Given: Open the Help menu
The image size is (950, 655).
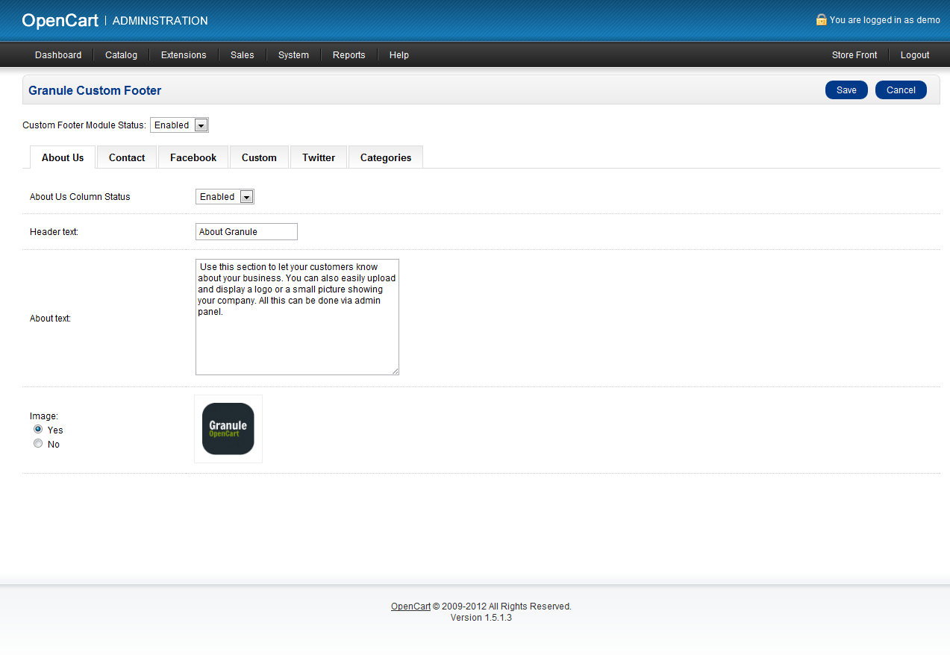Looking at the screenshot, I should pos(399,55).
